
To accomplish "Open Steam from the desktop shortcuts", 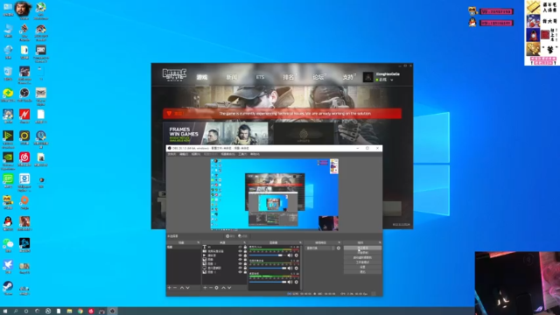I will click(x=8, y=286).
